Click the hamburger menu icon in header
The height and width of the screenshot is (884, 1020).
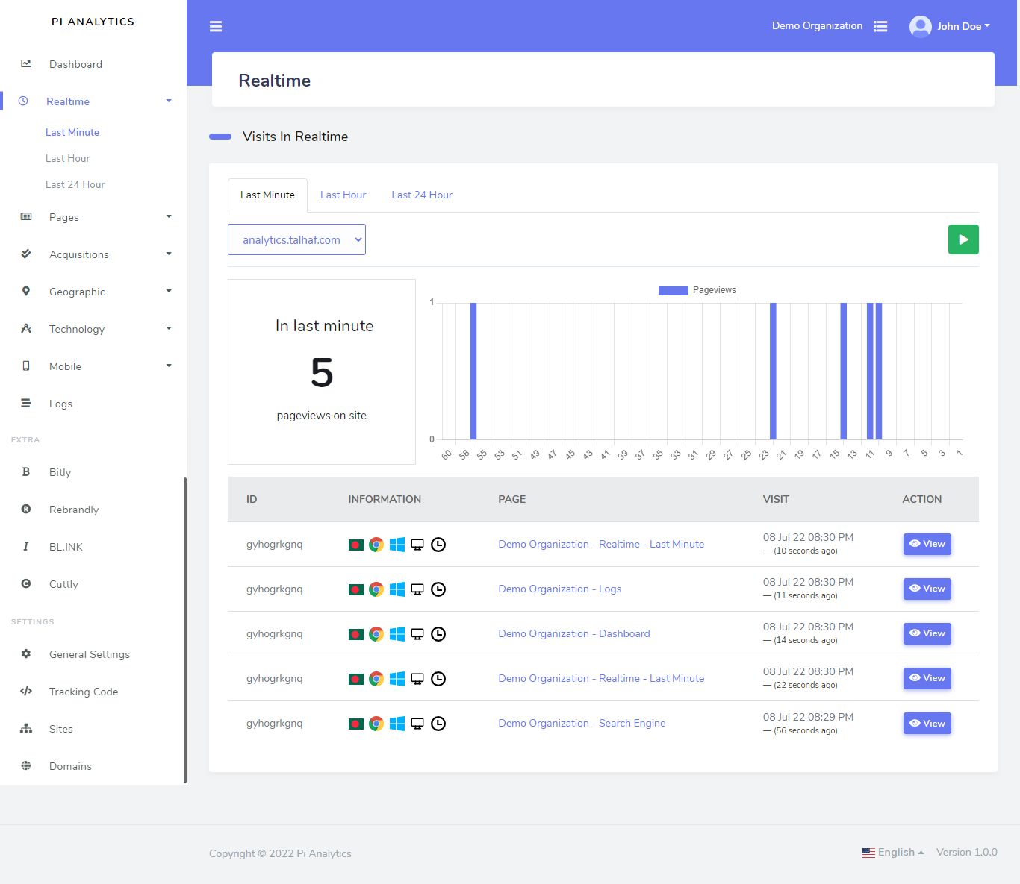(216, 27)
